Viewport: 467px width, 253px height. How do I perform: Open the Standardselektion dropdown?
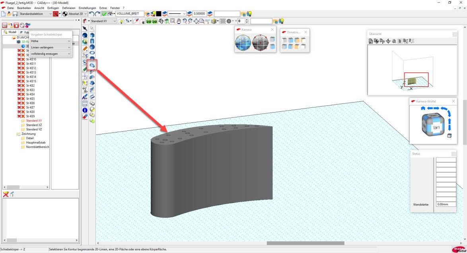pos(50,14)
